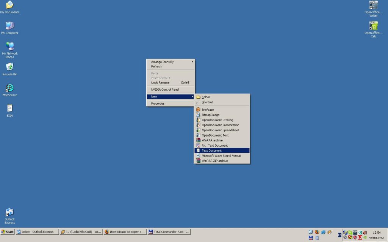Click the system tray clock
Screen dimensions: 388x242
[x=377, y=233]
